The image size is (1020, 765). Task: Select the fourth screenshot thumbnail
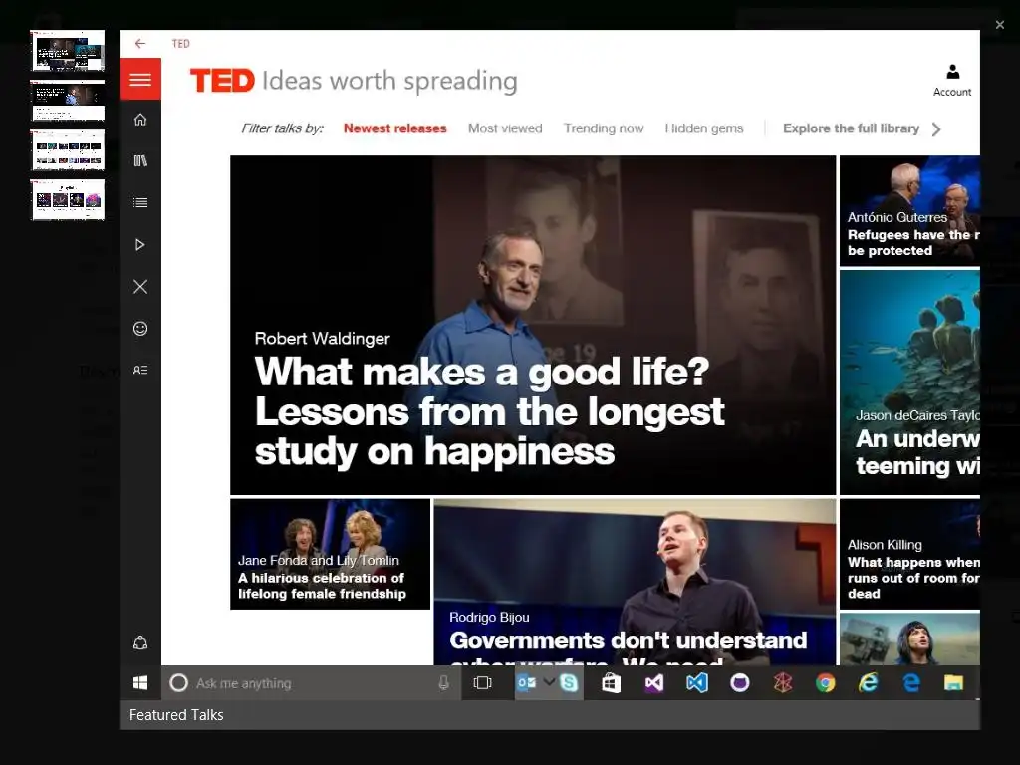click(68, 199)
